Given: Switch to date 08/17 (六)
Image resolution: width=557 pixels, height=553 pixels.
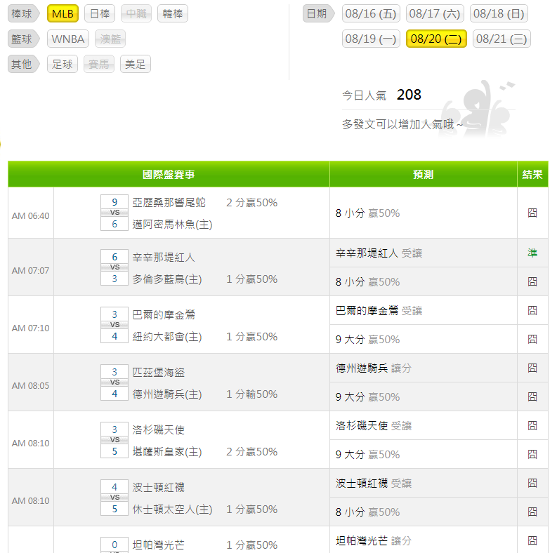Looking at the screenshot, I should (x=435, y=14).
